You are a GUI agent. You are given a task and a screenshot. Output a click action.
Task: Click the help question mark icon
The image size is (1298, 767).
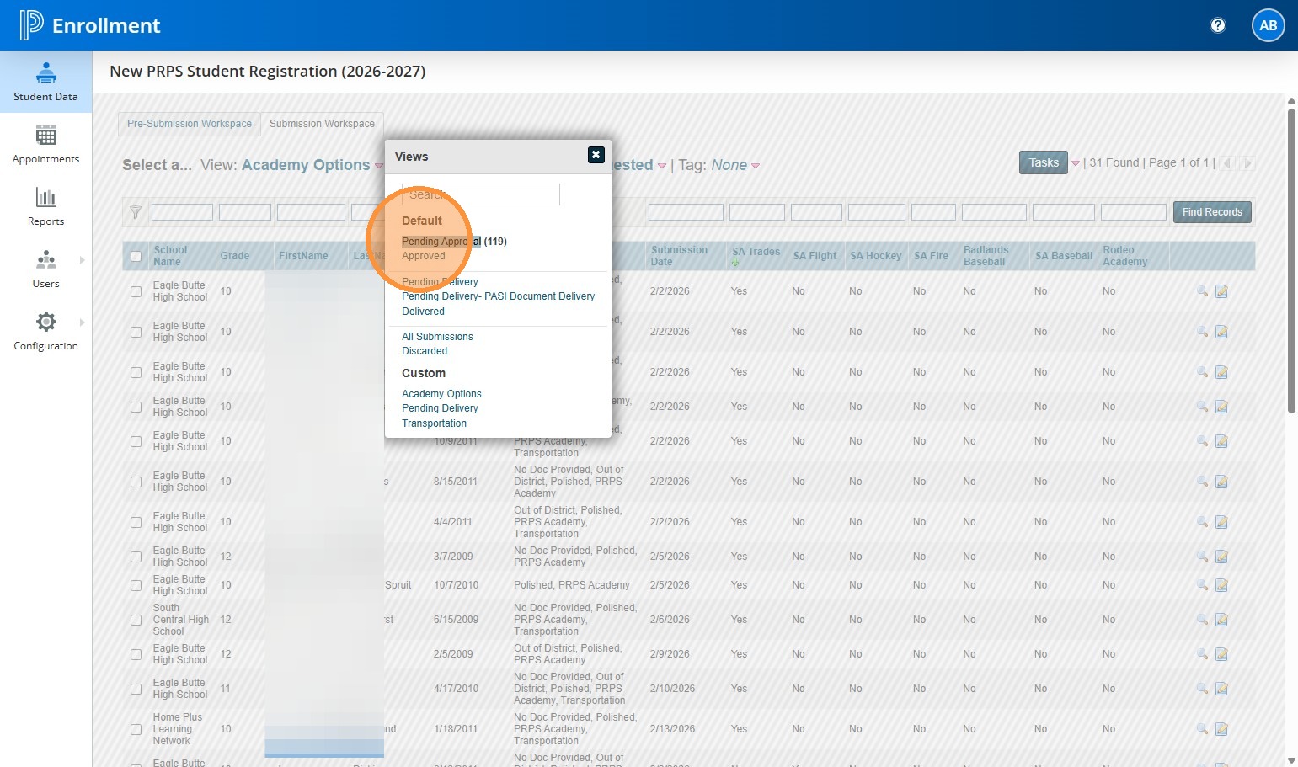coord(1217,25)
